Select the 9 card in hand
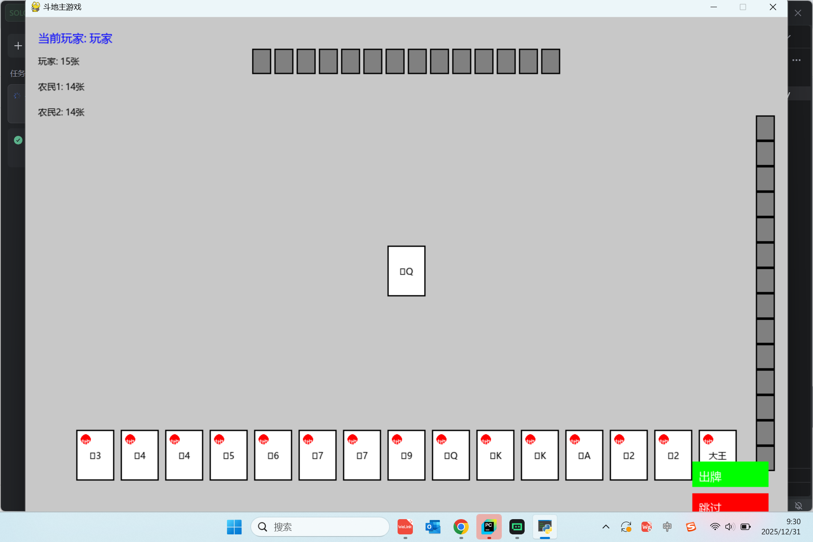 406,455
